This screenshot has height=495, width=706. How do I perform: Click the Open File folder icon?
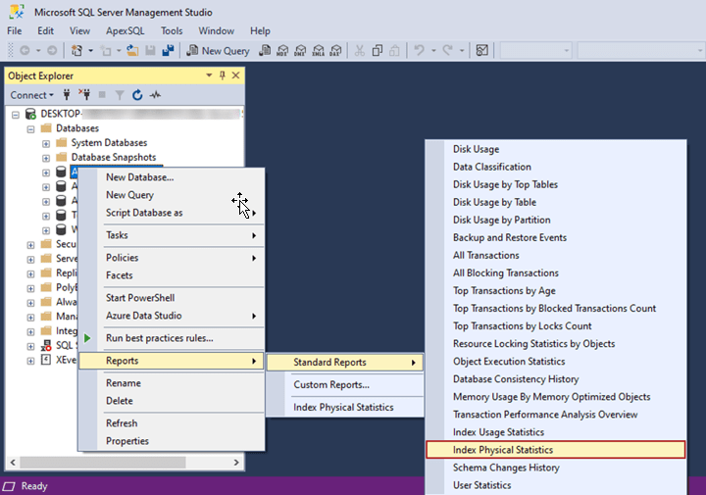click(132, 51)
